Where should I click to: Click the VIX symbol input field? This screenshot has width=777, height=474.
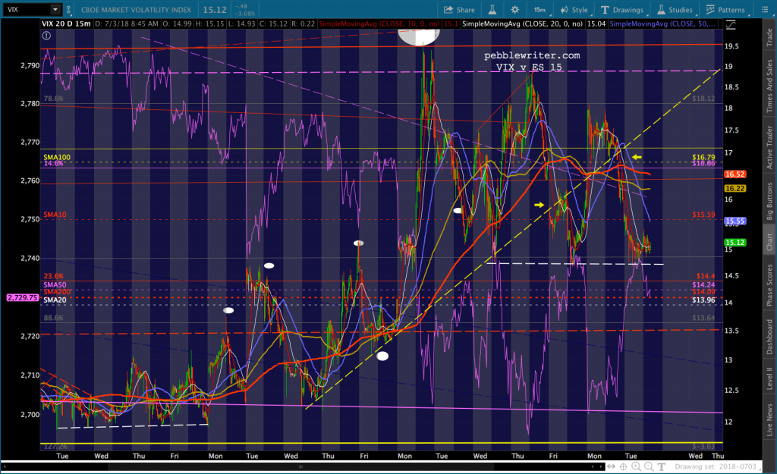point(26,10)
